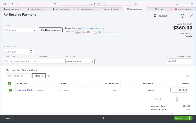Click the Venmo payment icon
Image resolution: width=196 pixels, height=123 pixels.
click(x=116, y=32)
